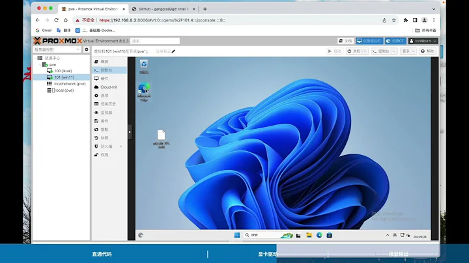Select VM 101 (win11) in the tree
469x263 pixels.
pos(64,77)
